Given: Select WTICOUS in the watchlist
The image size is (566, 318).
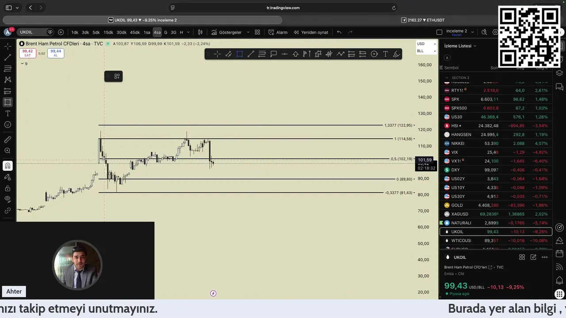Looking at the screenshot, I should click(x=496, y=241).
